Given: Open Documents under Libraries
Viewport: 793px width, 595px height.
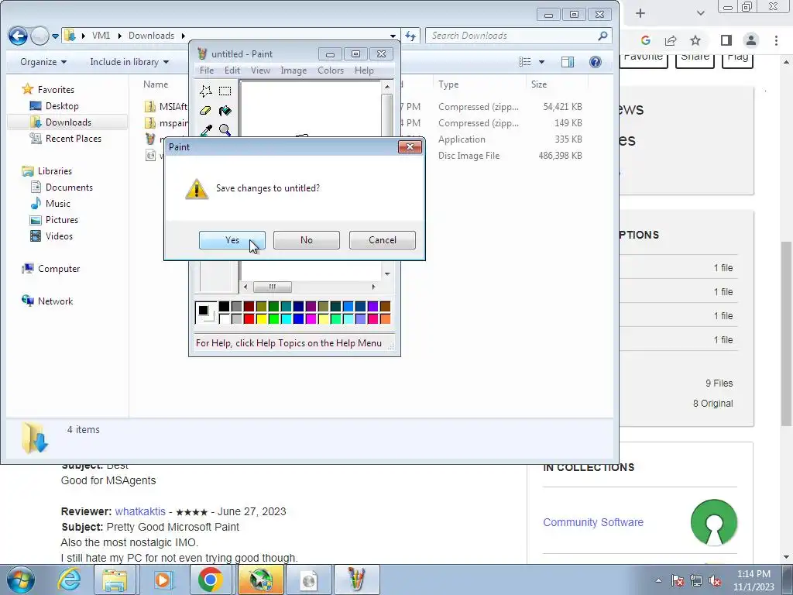Looking at the screenshot, I should [69, 187].
